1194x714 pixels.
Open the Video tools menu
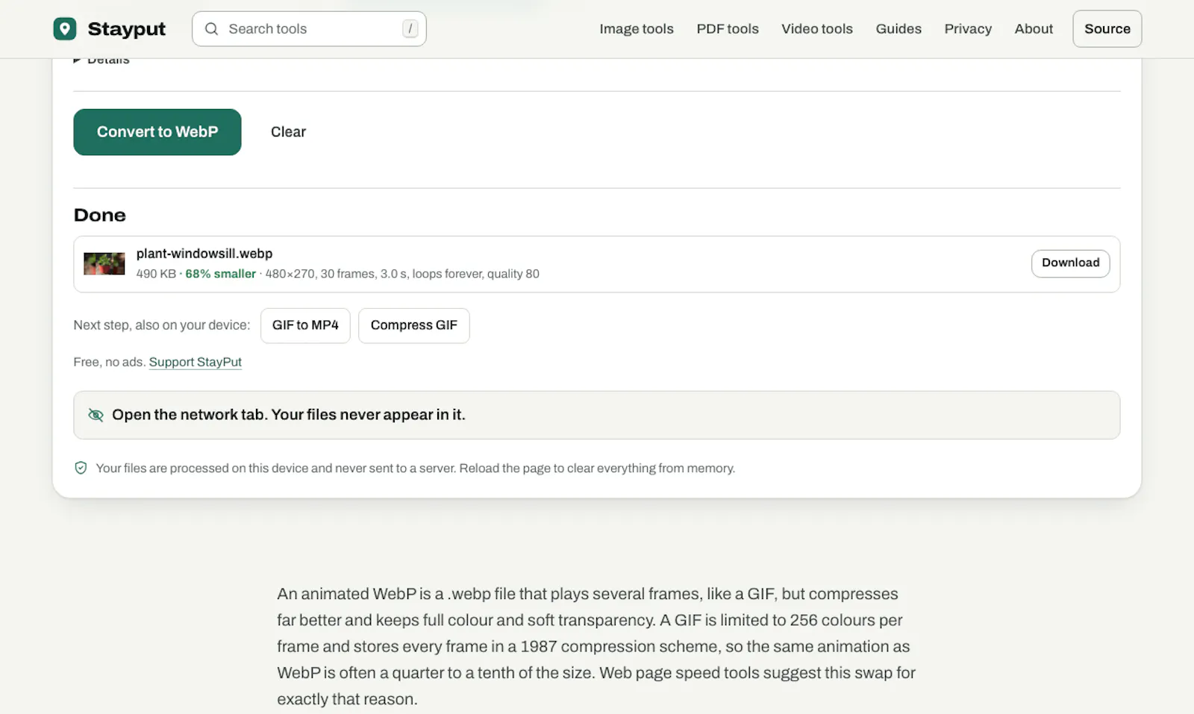point(817,29)
